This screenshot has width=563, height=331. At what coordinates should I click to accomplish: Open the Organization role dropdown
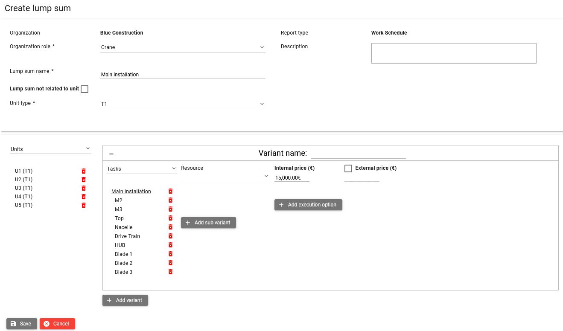[x=183, y=47]
